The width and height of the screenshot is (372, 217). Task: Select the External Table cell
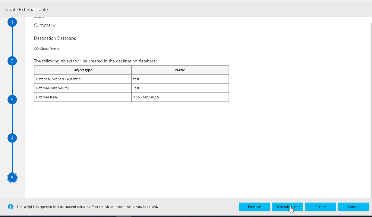(83, 97)
